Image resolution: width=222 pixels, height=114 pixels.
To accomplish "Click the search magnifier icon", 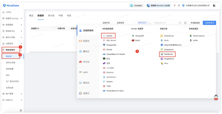I will tap(180, 23).
